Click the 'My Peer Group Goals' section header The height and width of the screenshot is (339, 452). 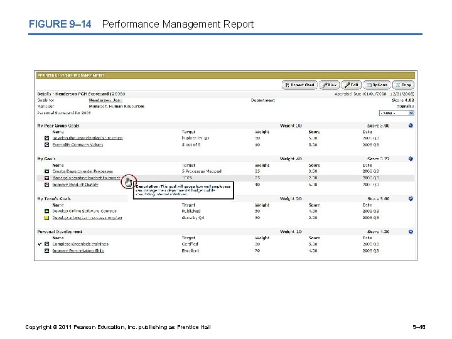(x=58, y=126)
